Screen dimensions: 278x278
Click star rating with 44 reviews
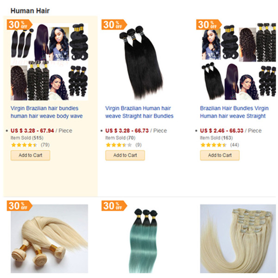pyautogui.click(x=214, y=145)
